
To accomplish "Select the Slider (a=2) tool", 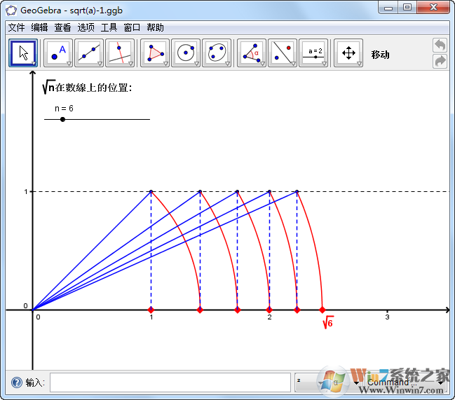I will 313,53.
